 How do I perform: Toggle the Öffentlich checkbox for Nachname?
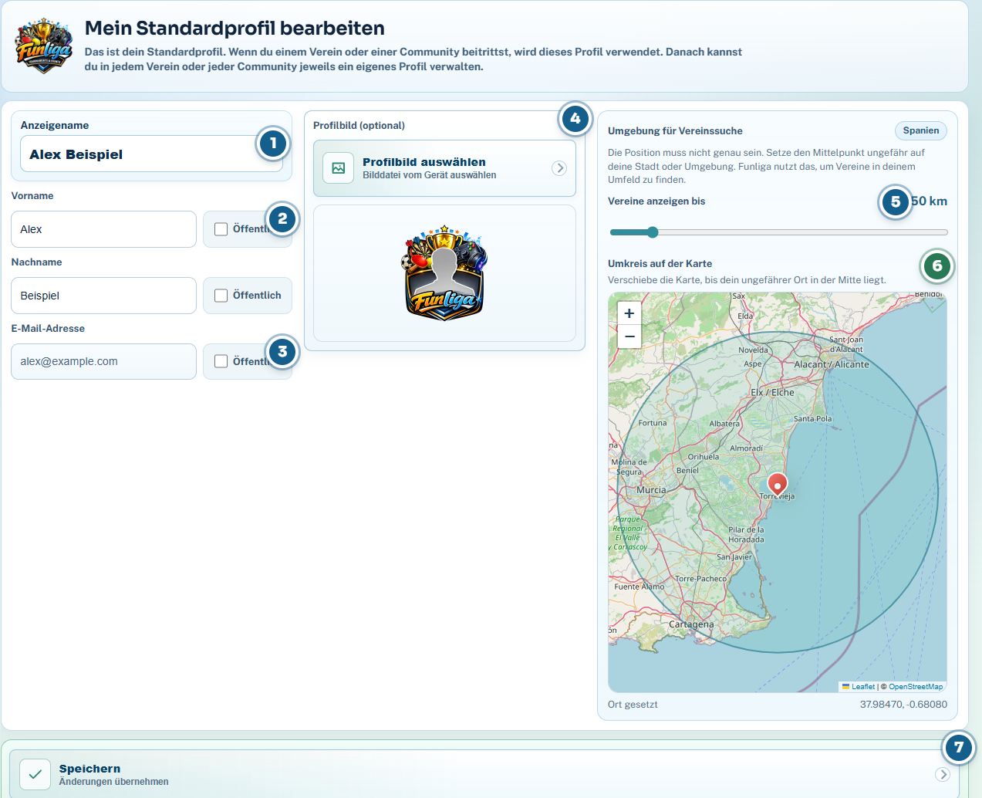click(221, 296)
